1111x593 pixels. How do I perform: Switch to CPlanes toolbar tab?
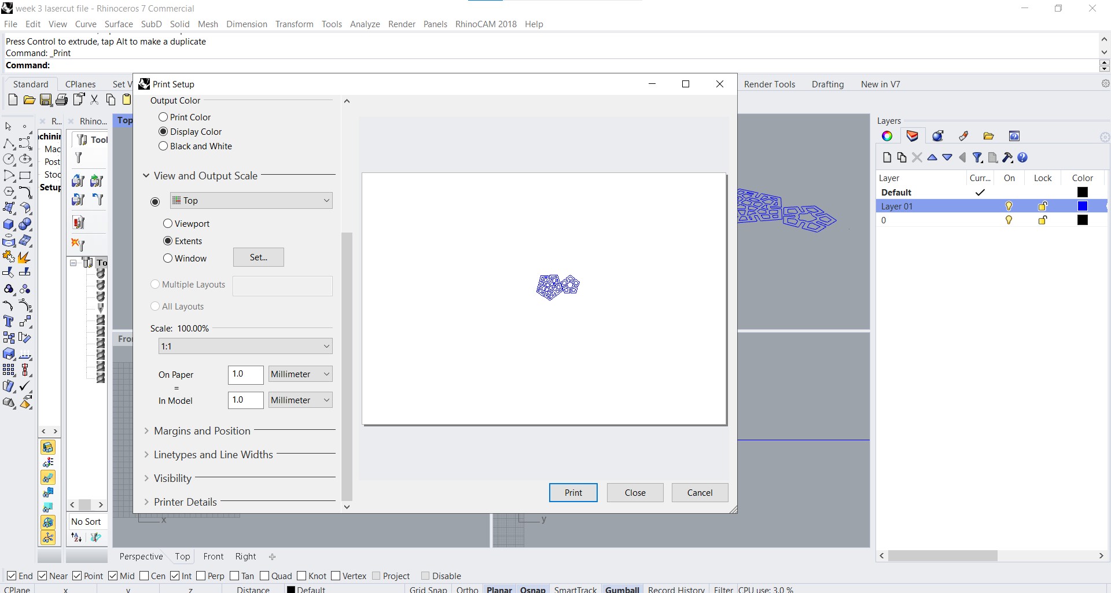pyautogui.click(x=80, y=84)
